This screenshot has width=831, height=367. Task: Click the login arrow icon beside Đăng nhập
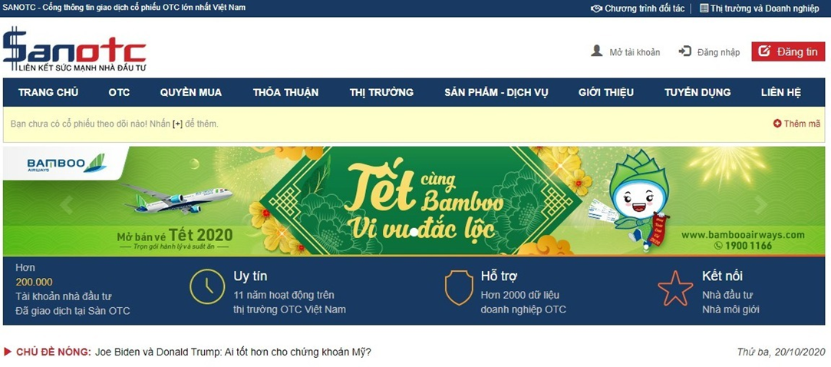point(684,51)
